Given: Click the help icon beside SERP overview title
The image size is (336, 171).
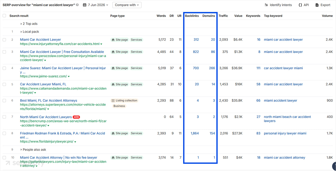Looking at the screenshot, I should click(x=77, y=5).
